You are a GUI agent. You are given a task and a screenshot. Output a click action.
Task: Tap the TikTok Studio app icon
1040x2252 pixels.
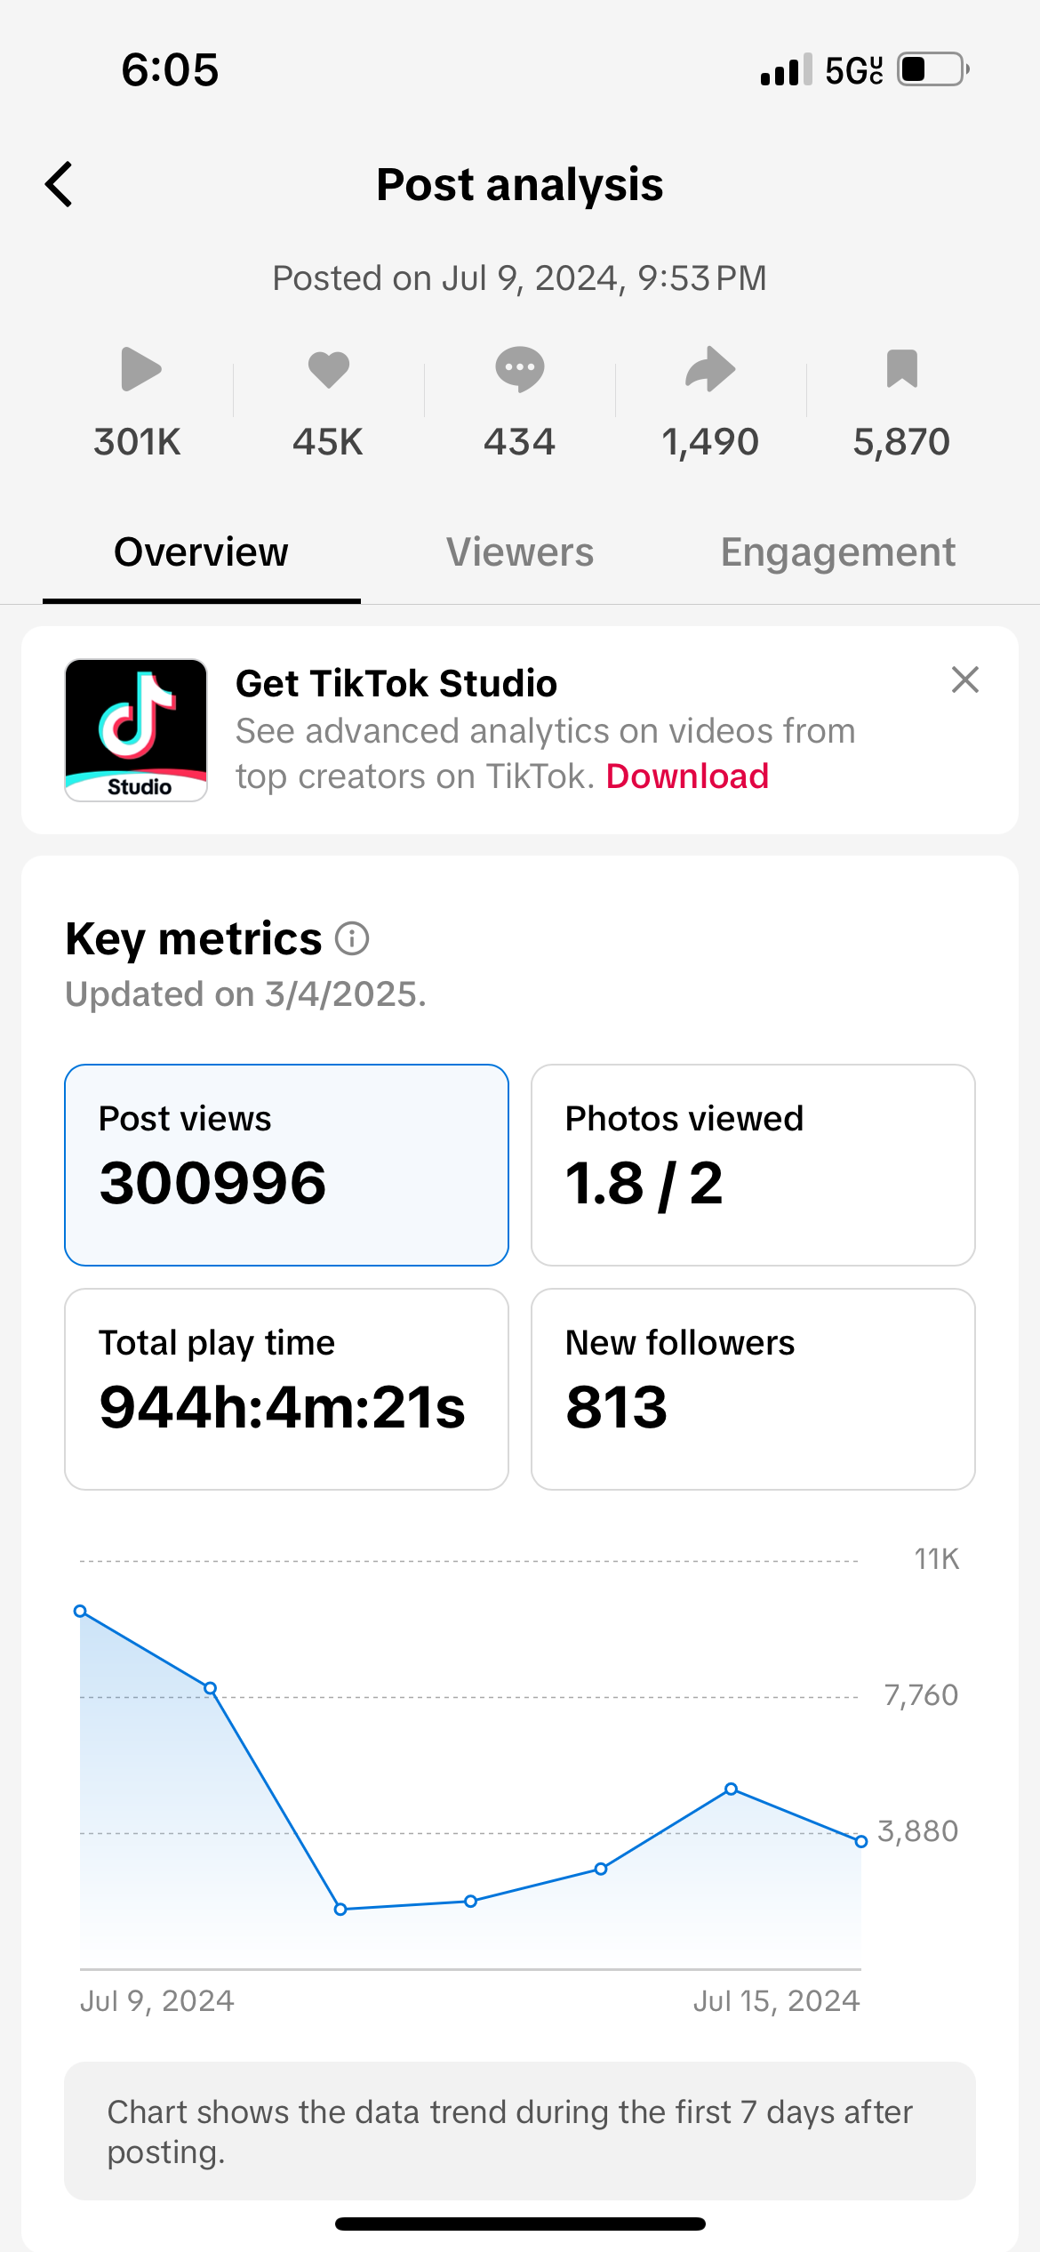coord(136,730)
